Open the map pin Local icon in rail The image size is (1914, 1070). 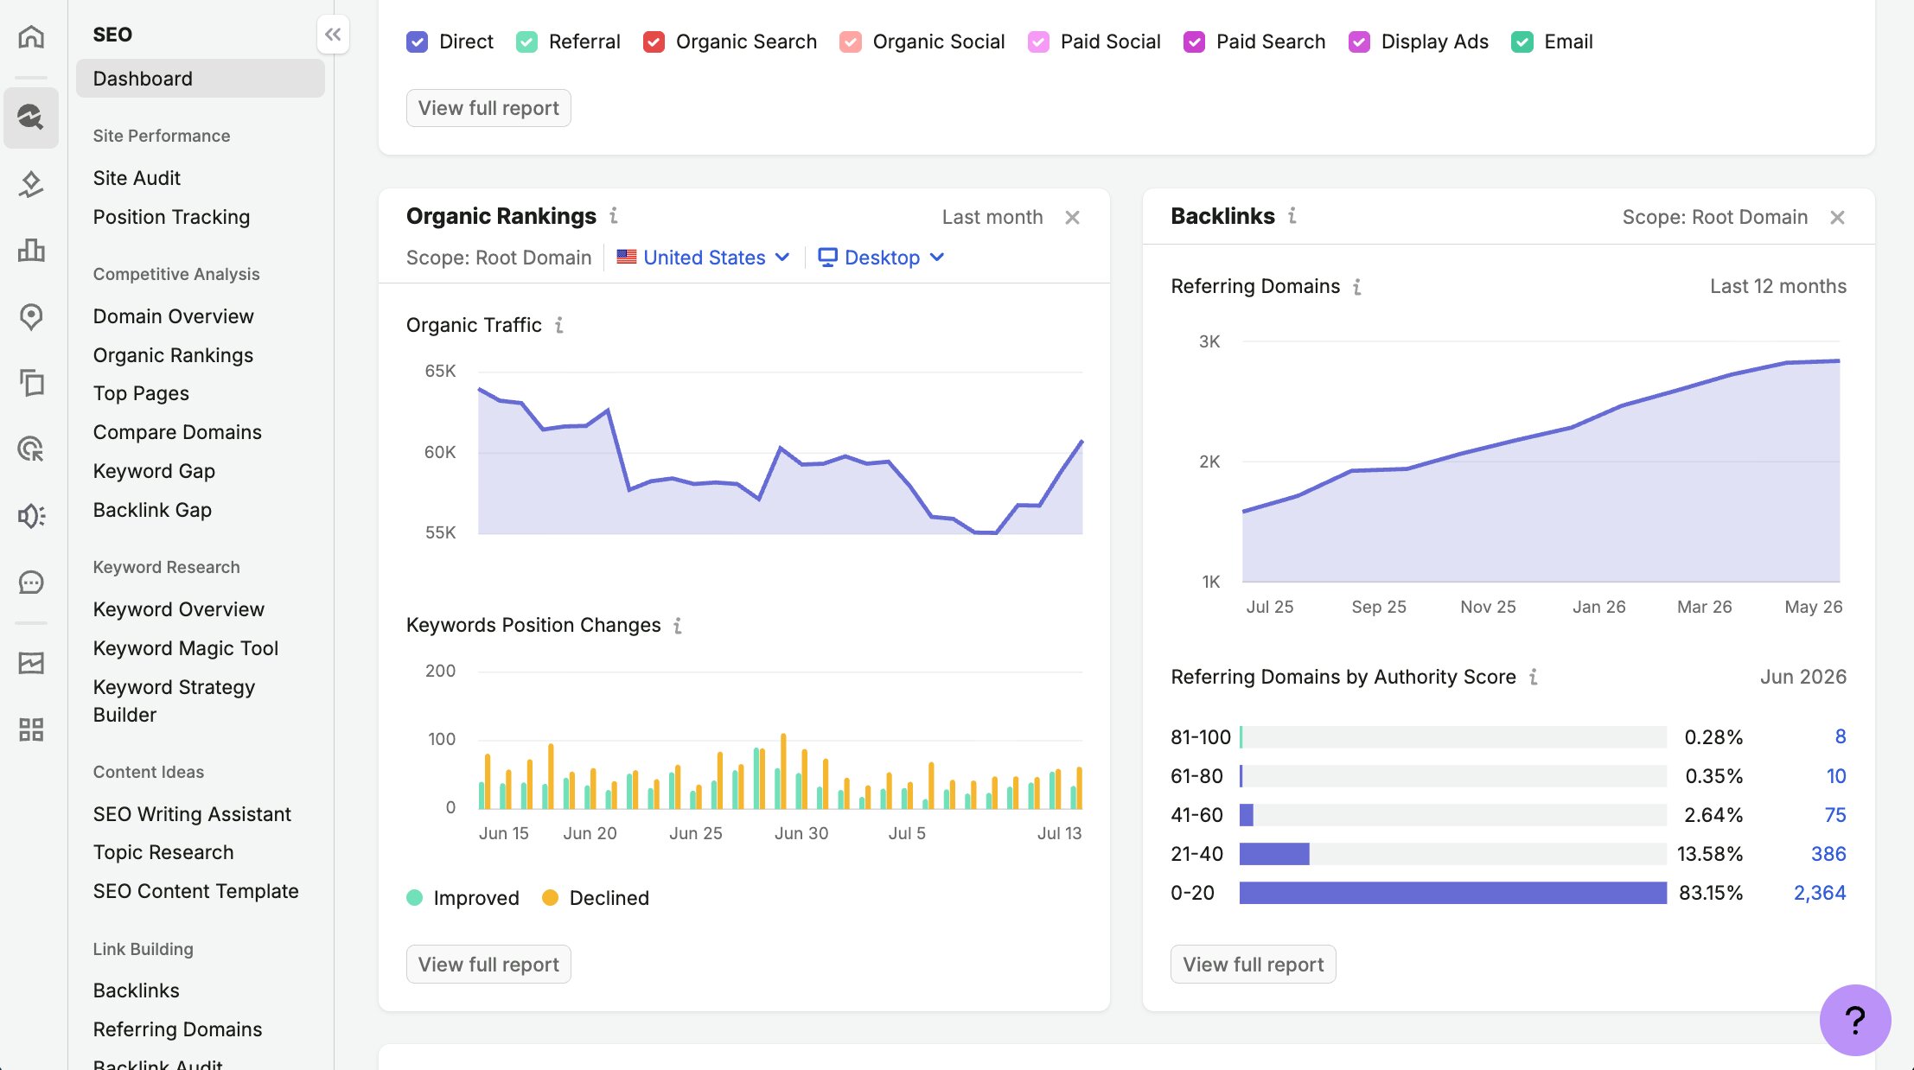pos(31,316)
